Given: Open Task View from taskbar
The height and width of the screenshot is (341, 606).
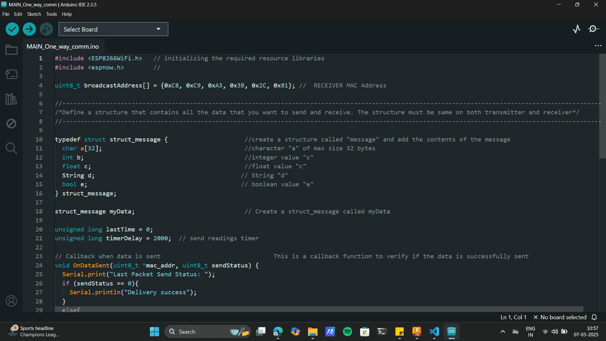Looking at the screenshot, I should click(x=261, y=332).
